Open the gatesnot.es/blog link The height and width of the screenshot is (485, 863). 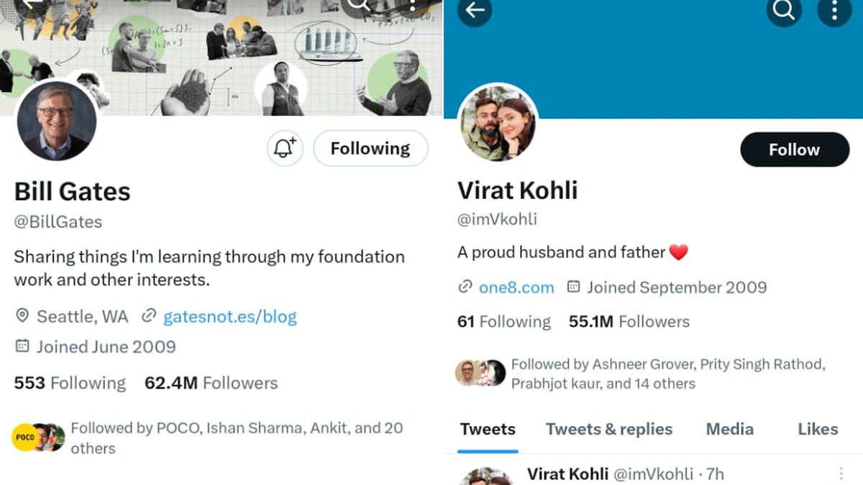pos(229,317)
